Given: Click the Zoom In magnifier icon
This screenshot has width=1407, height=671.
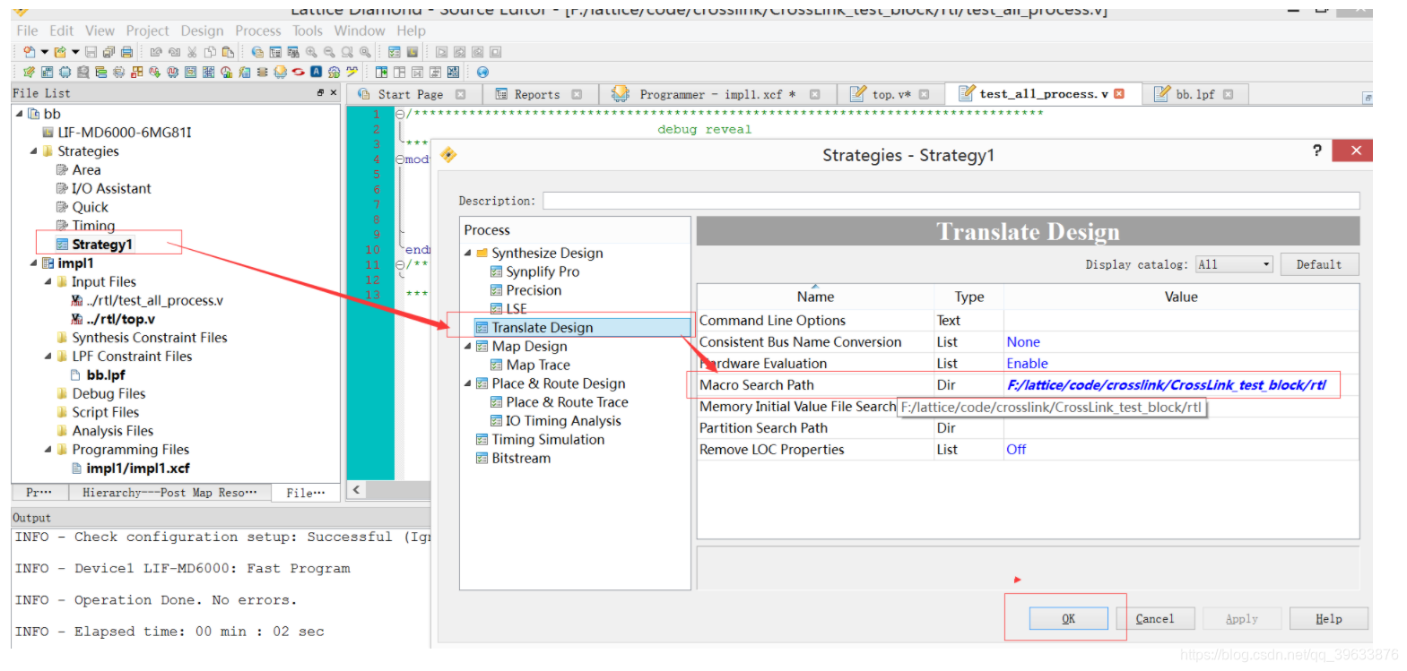Looking at the screenshot, I should click(311, 52).
